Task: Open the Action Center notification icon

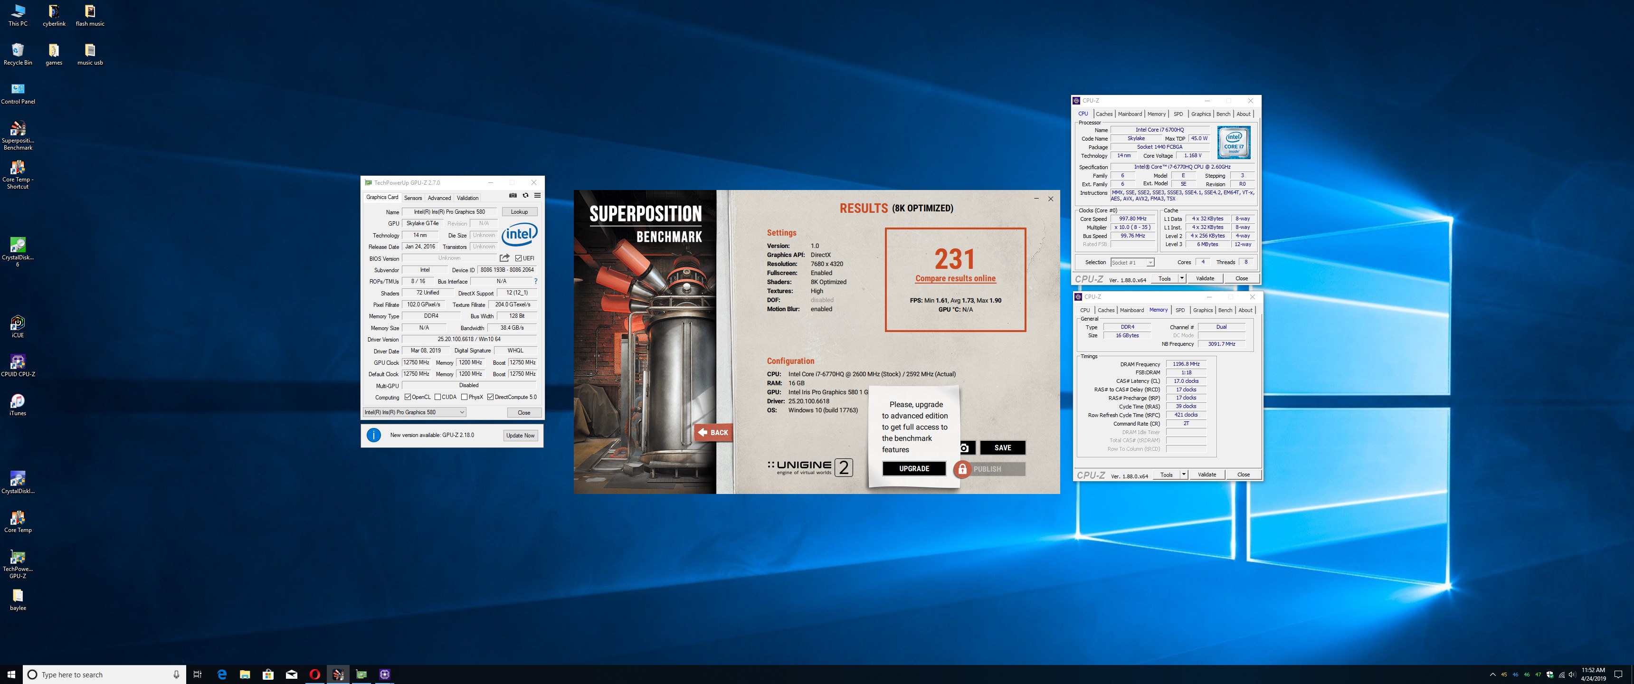Action: [1618, 674]
